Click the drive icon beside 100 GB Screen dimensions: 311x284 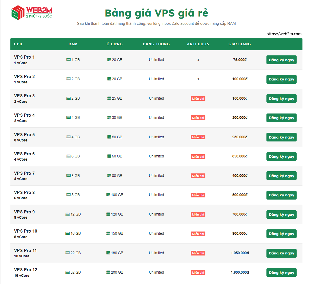[108, 195]
